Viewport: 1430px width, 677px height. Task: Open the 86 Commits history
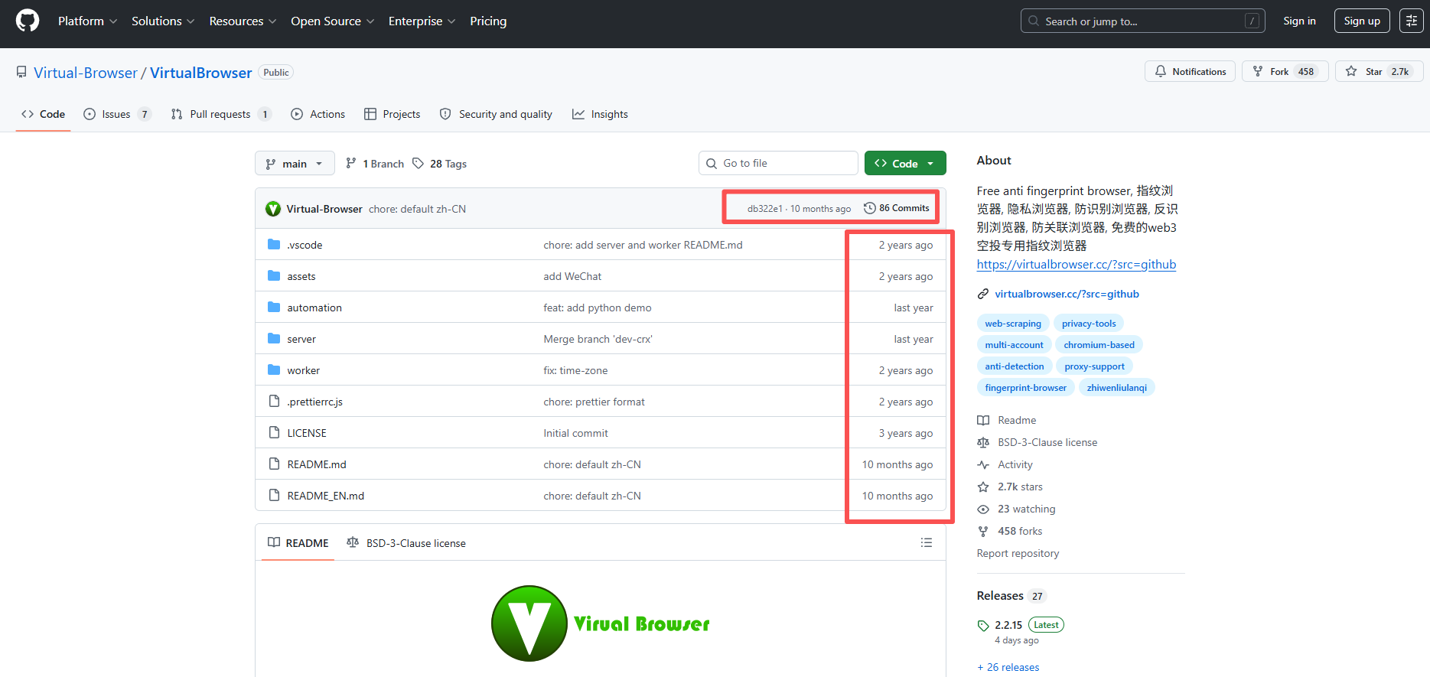(x=897, y=208)
